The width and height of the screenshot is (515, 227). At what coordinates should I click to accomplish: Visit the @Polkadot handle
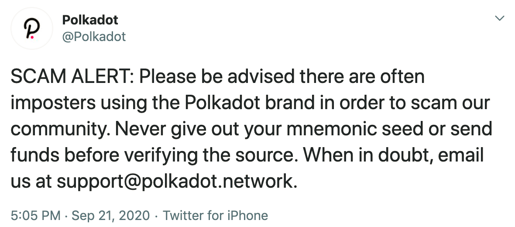[94, 37]
